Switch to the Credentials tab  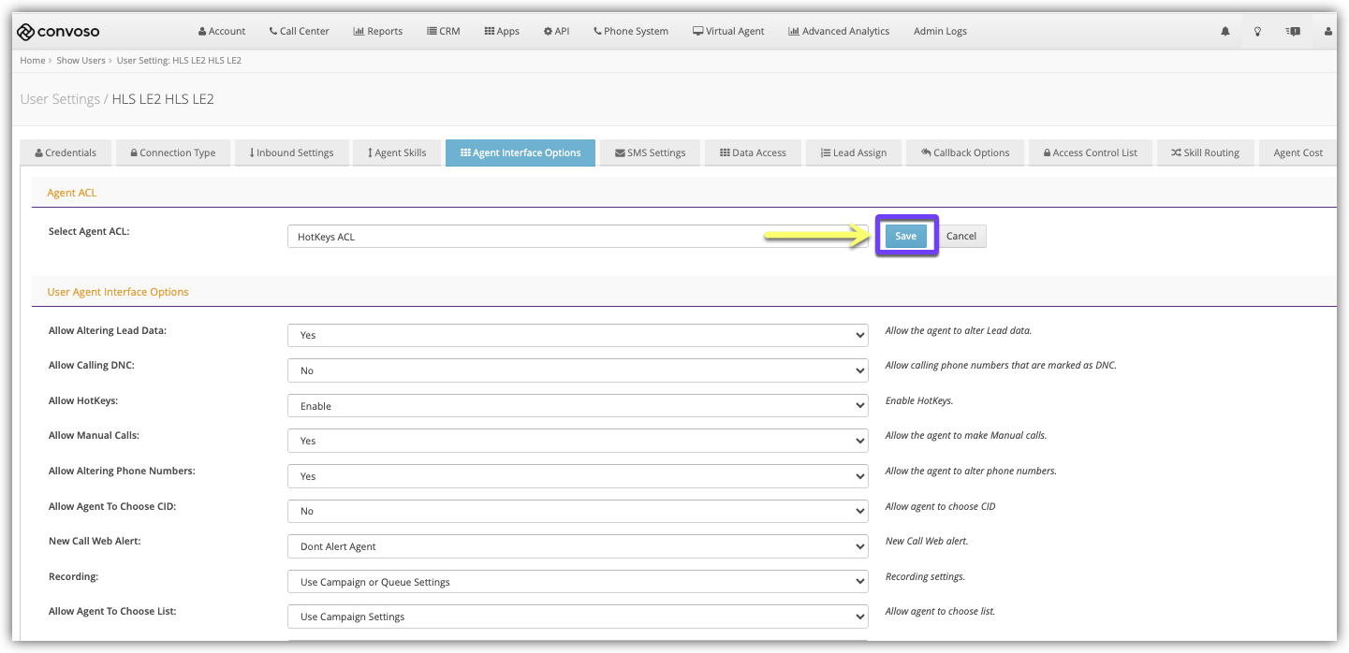65,153
